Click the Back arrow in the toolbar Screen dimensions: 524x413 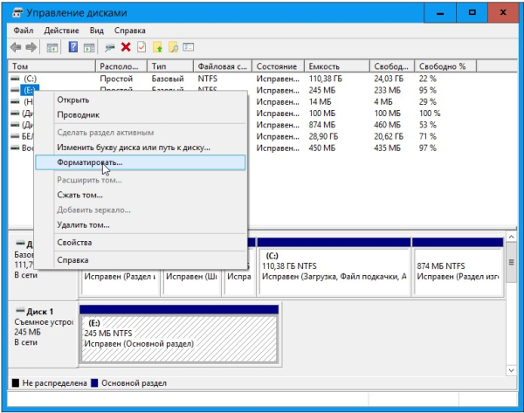[16, 47]
